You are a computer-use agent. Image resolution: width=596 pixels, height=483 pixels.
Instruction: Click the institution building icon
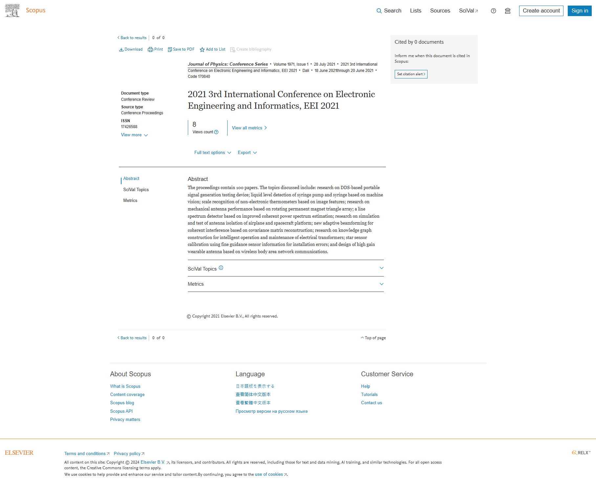pos(508,11)
